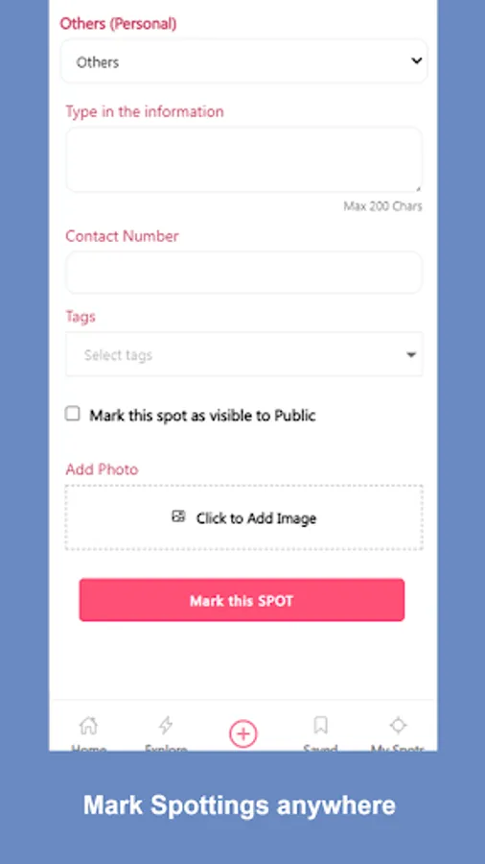Select the Explore tab label

tap(166, 748)
